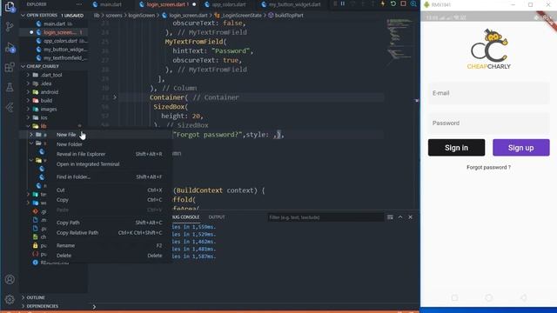
Task: Open the Source Control view
Action: coord(10,27)
